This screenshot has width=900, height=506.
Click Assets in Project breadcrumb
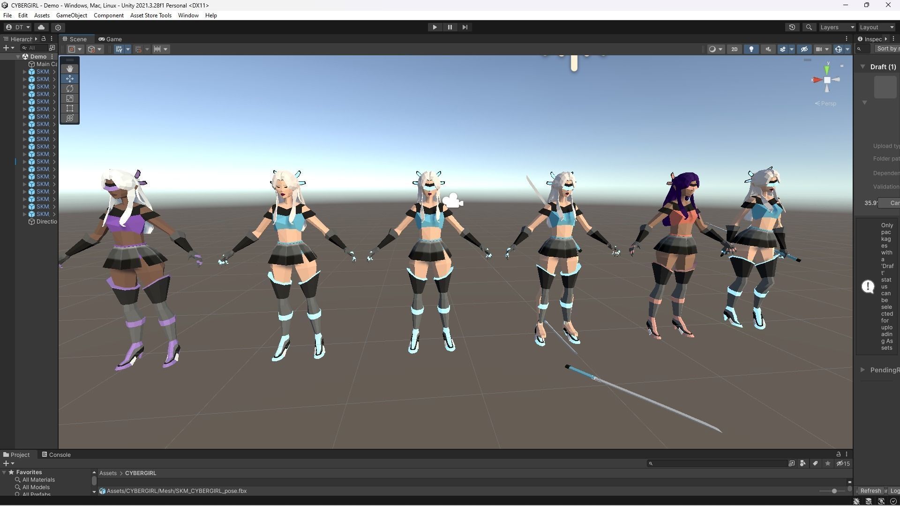(108, 473)
